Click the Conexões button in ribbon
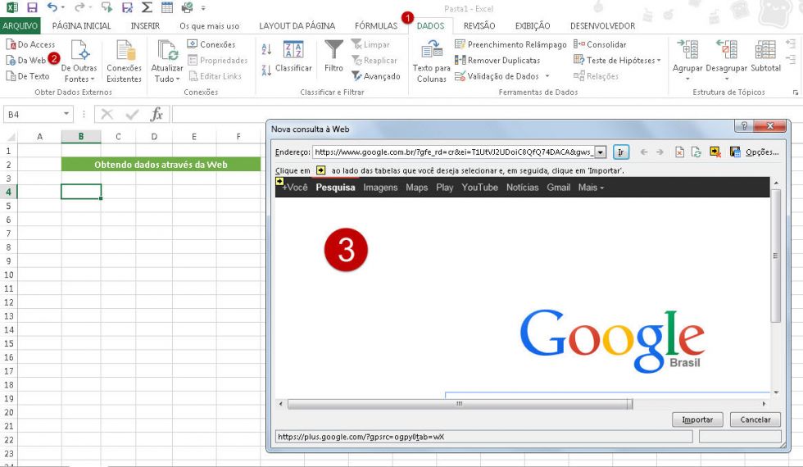Image resolution: width=803 pixels, height=467 pixels. click(211, 44)
